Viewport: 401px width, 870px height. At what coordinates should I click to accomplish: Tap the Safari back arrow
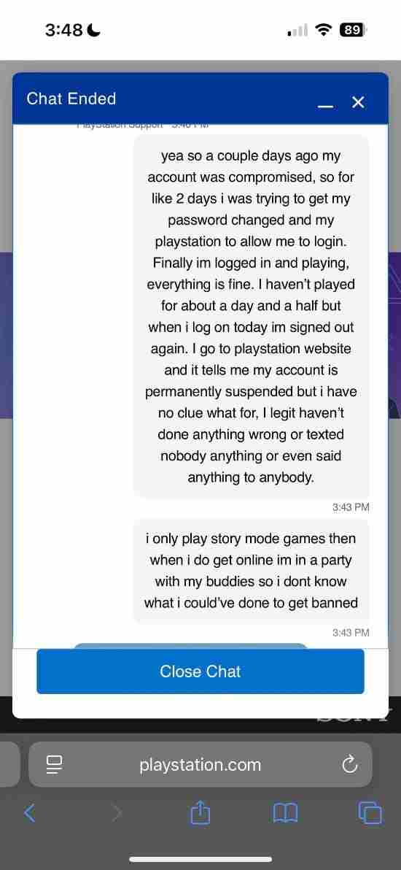(x=30, y=813)
